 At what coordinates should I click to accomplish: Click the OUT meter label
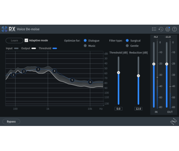tap(170, 112)
